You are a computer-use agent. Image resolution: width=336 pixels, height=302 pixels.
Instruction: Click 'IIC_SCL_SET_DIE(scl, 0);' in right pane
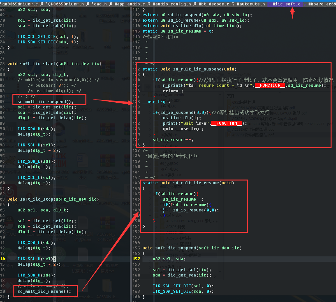coord(183,286)
